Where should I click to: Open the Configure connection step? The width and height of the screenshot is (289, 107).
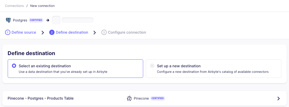pyautogui.click(x=127, y=33)
